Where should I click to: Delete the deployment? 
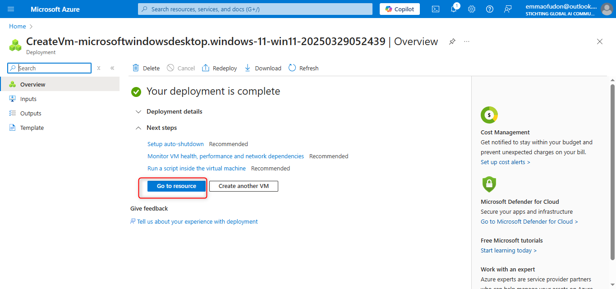146,68
